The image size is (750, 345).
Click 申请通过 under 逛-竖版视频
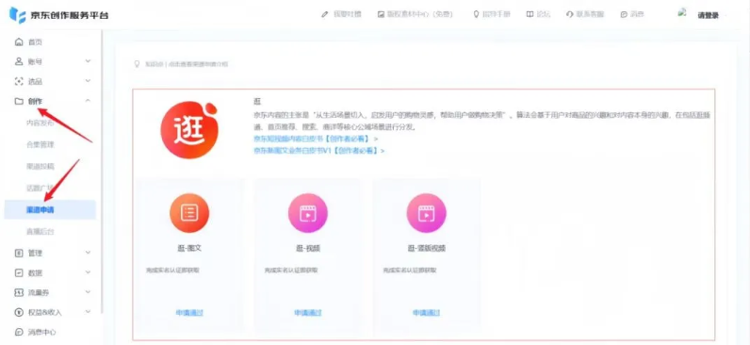426,313
